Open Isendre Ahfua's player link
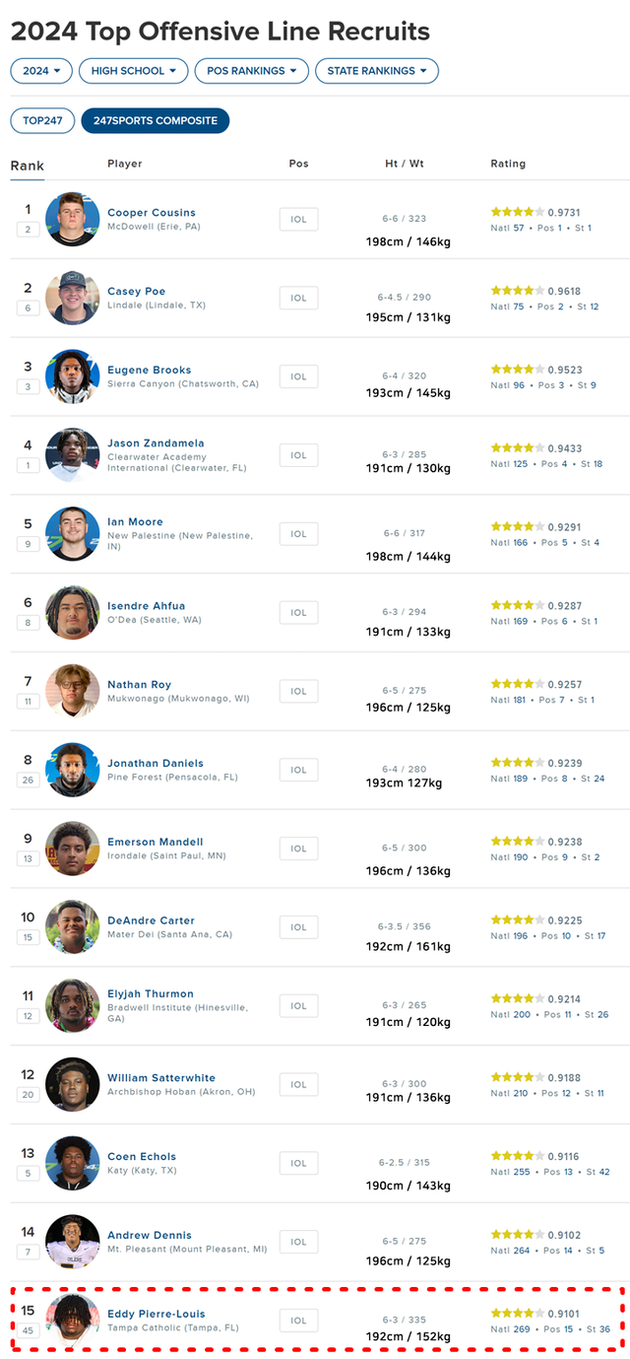 pos(146,605)
